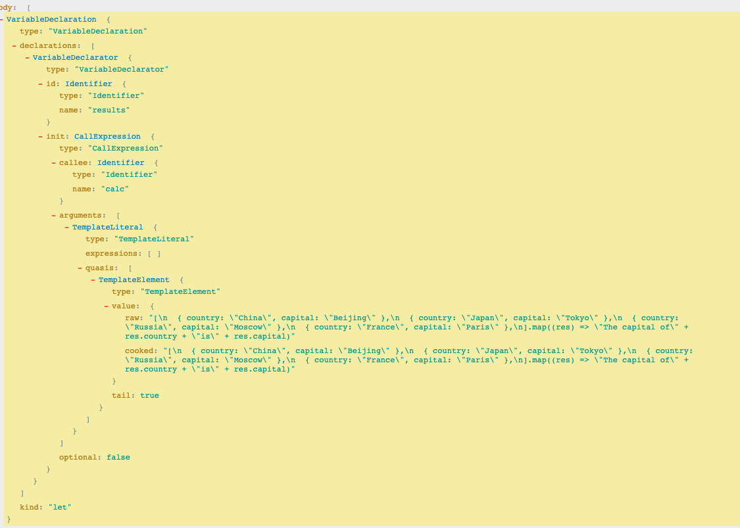
Task: Collapse the VariableDeclarator node
Action: (x=28, y=58)
